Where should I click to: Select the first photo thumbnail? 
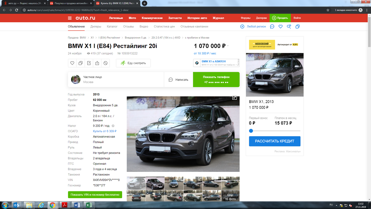(136, 183)
